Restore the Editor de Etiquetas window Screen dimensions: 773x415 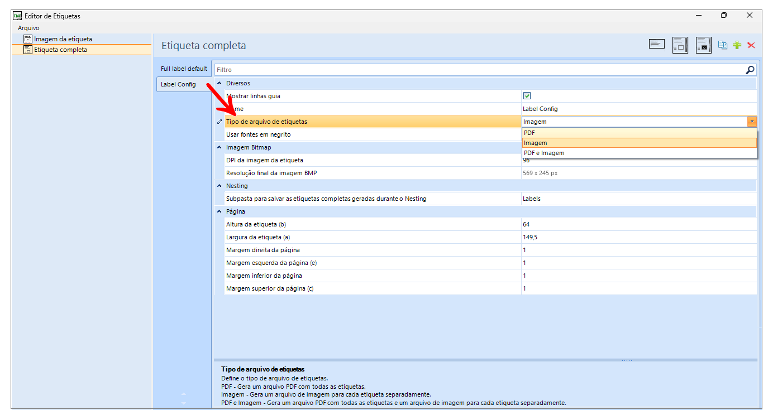pyautogui.click(x=723, y=16)
